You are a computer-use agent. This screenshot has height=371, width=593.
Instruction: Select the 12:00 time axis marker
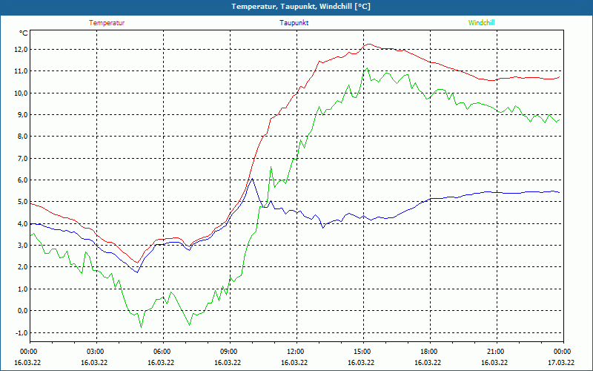coord(295,352)
